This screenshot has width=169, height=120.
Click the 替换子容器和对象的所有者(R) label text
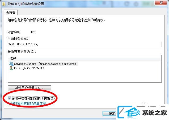click(x=33, y=98)
